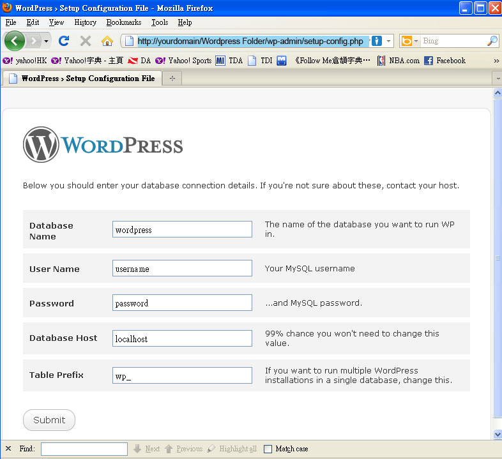Open the yahoo!HK bookmark
The image size is (502, 459).
(x=25, y=61)
